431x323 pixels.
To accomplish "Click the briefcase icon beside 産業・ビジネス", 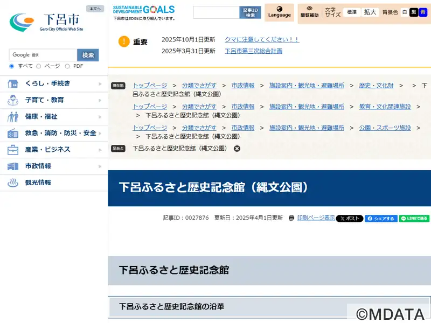I will (x=13, y=150).
